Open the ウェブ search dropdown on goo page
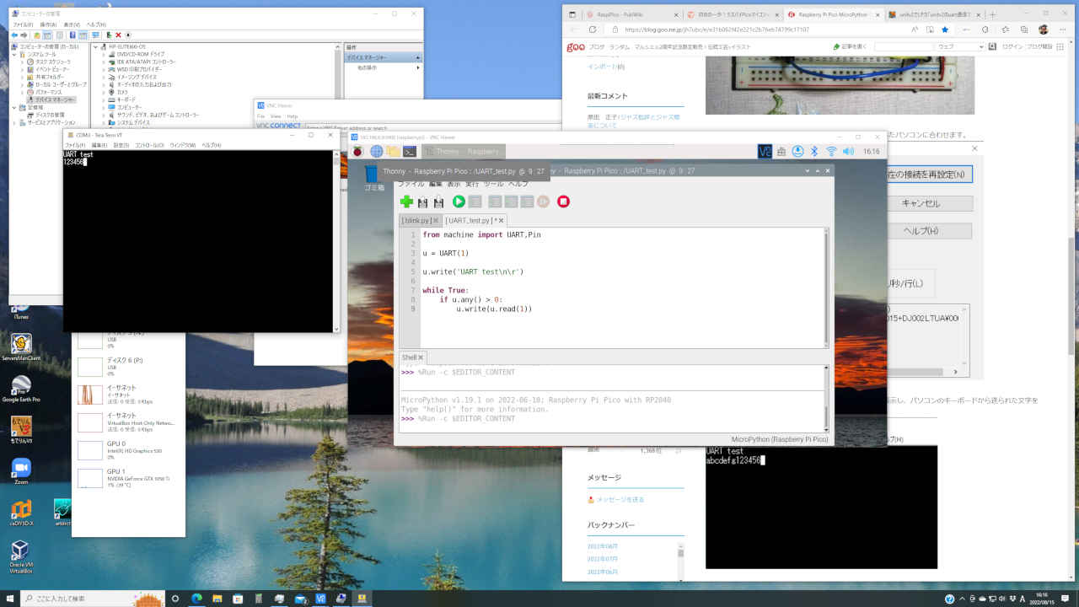 coord(960,46)
